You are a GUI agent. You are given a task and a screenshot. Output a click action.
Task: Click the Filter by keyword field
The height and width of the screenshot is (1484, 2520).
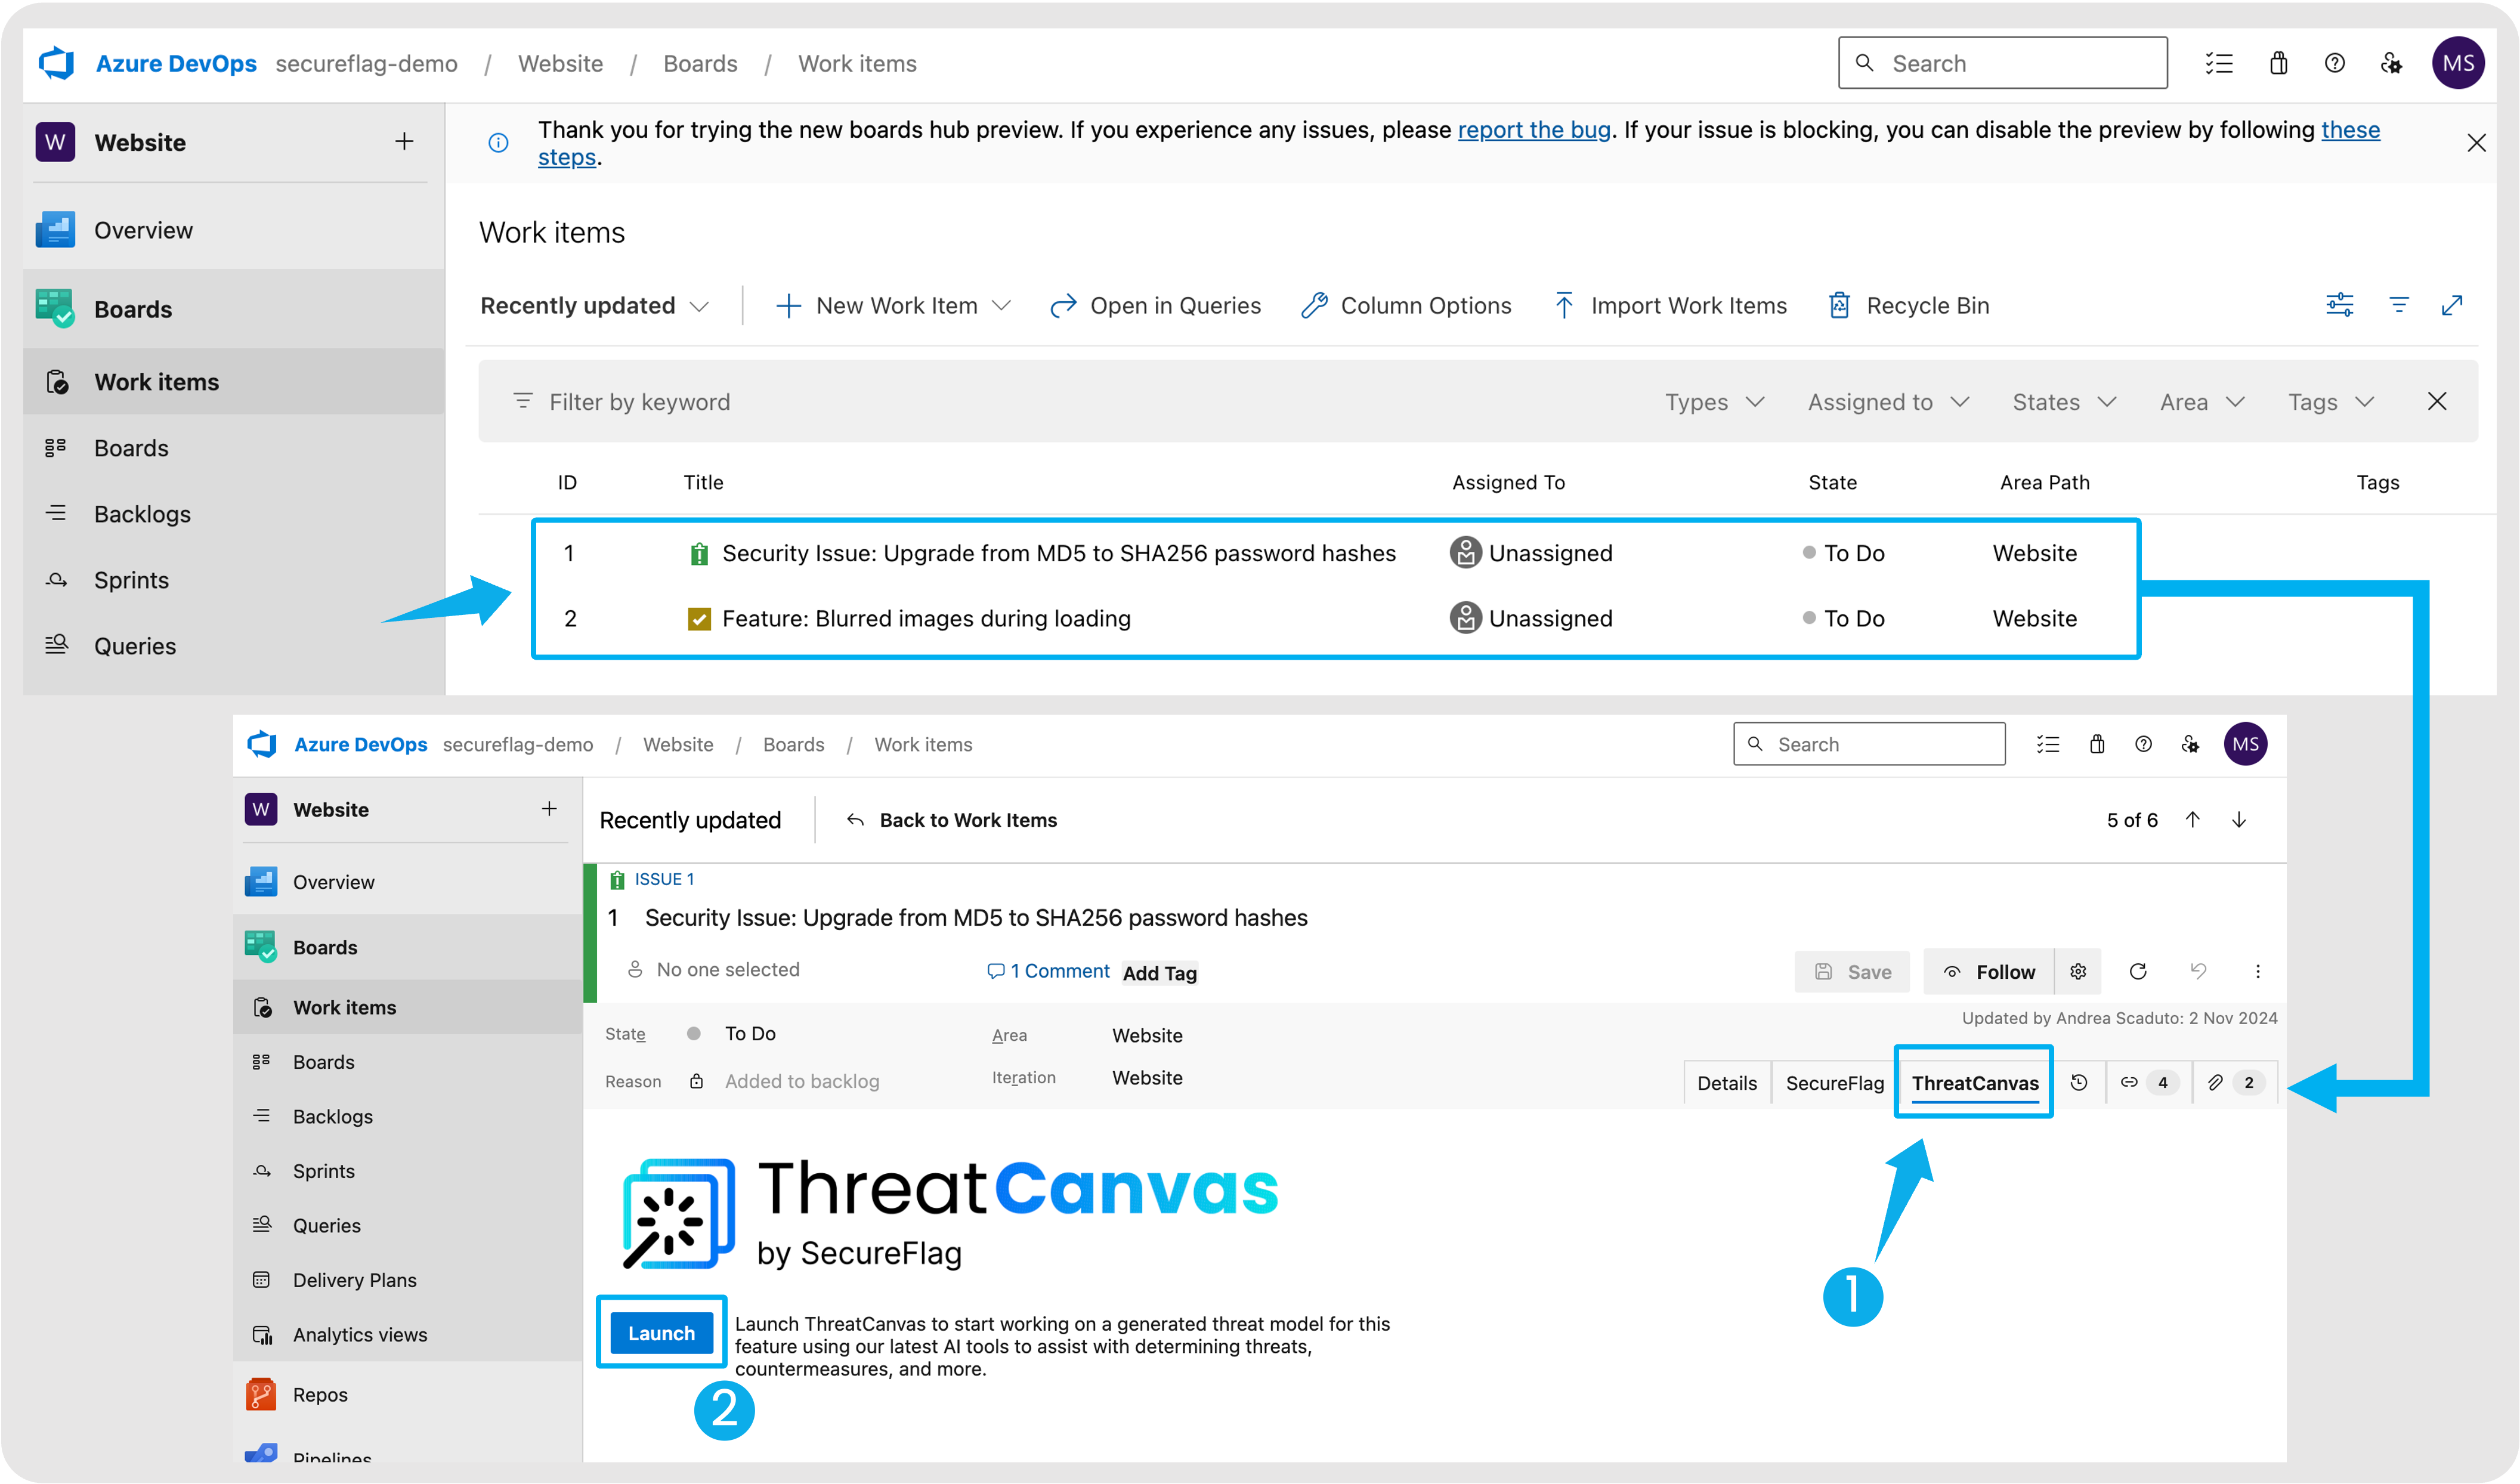(x=640, y=402)
